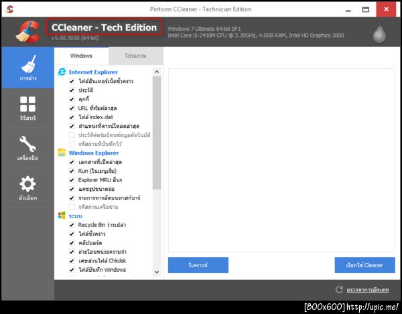Image resolution: width=402 pixels, height=314 pixels.
Task: Click the Windows Explorer folder icon
Action: click(62, 153)
